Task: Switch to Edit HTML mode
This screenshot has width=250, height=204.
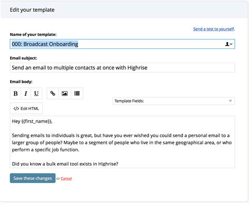Action: pyautogui.click(x=26, y=108)
